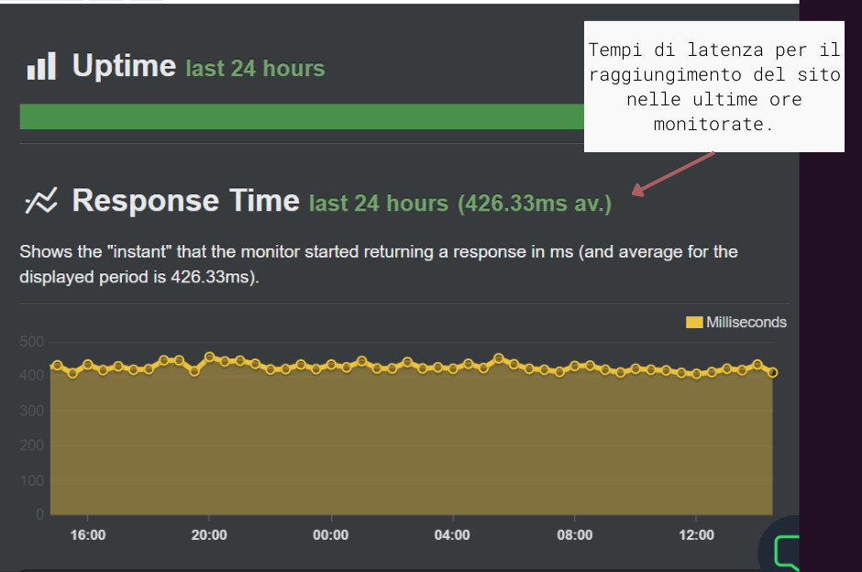The height and width of the screenshot is (572, 862).
Task: Select the Response Time heading text
Action: pos(185,201)
